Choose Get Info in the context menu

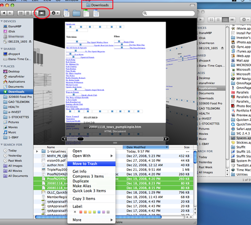pyautogui.click(x=79, y=171)
